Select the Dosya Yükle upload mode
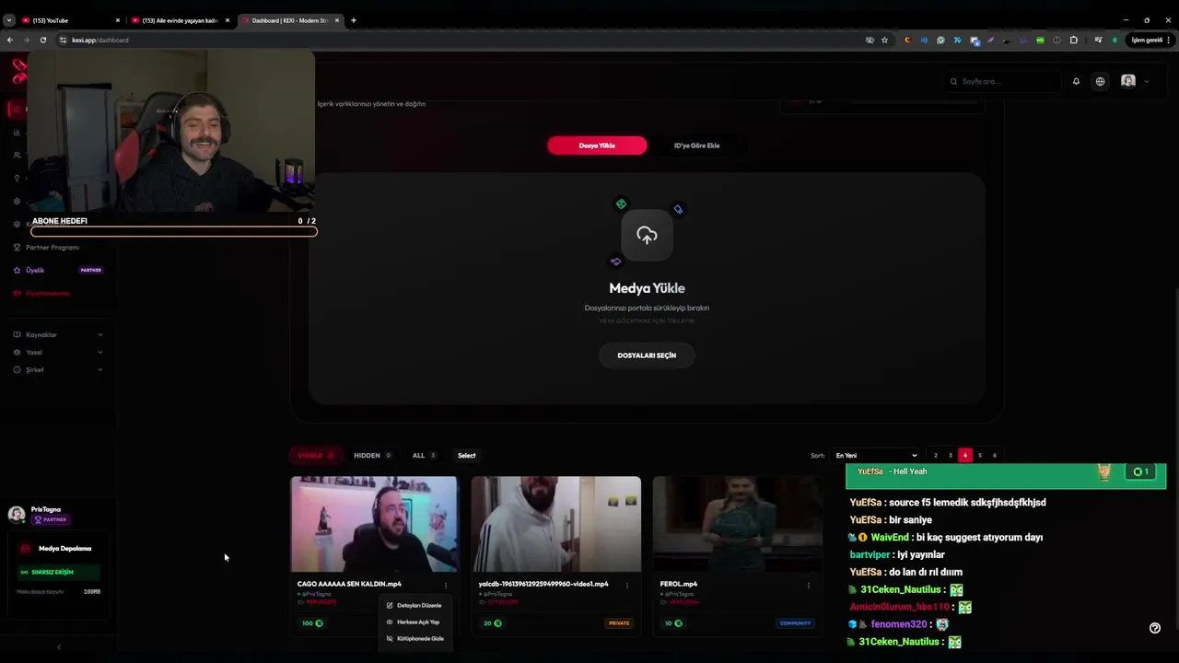 (x=597, y=145)
